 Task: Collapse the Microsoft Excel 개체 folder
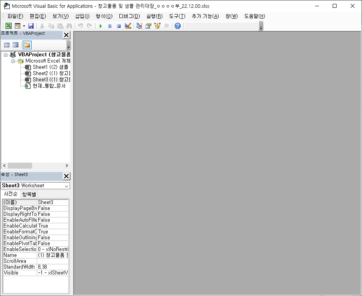[13, 61]
